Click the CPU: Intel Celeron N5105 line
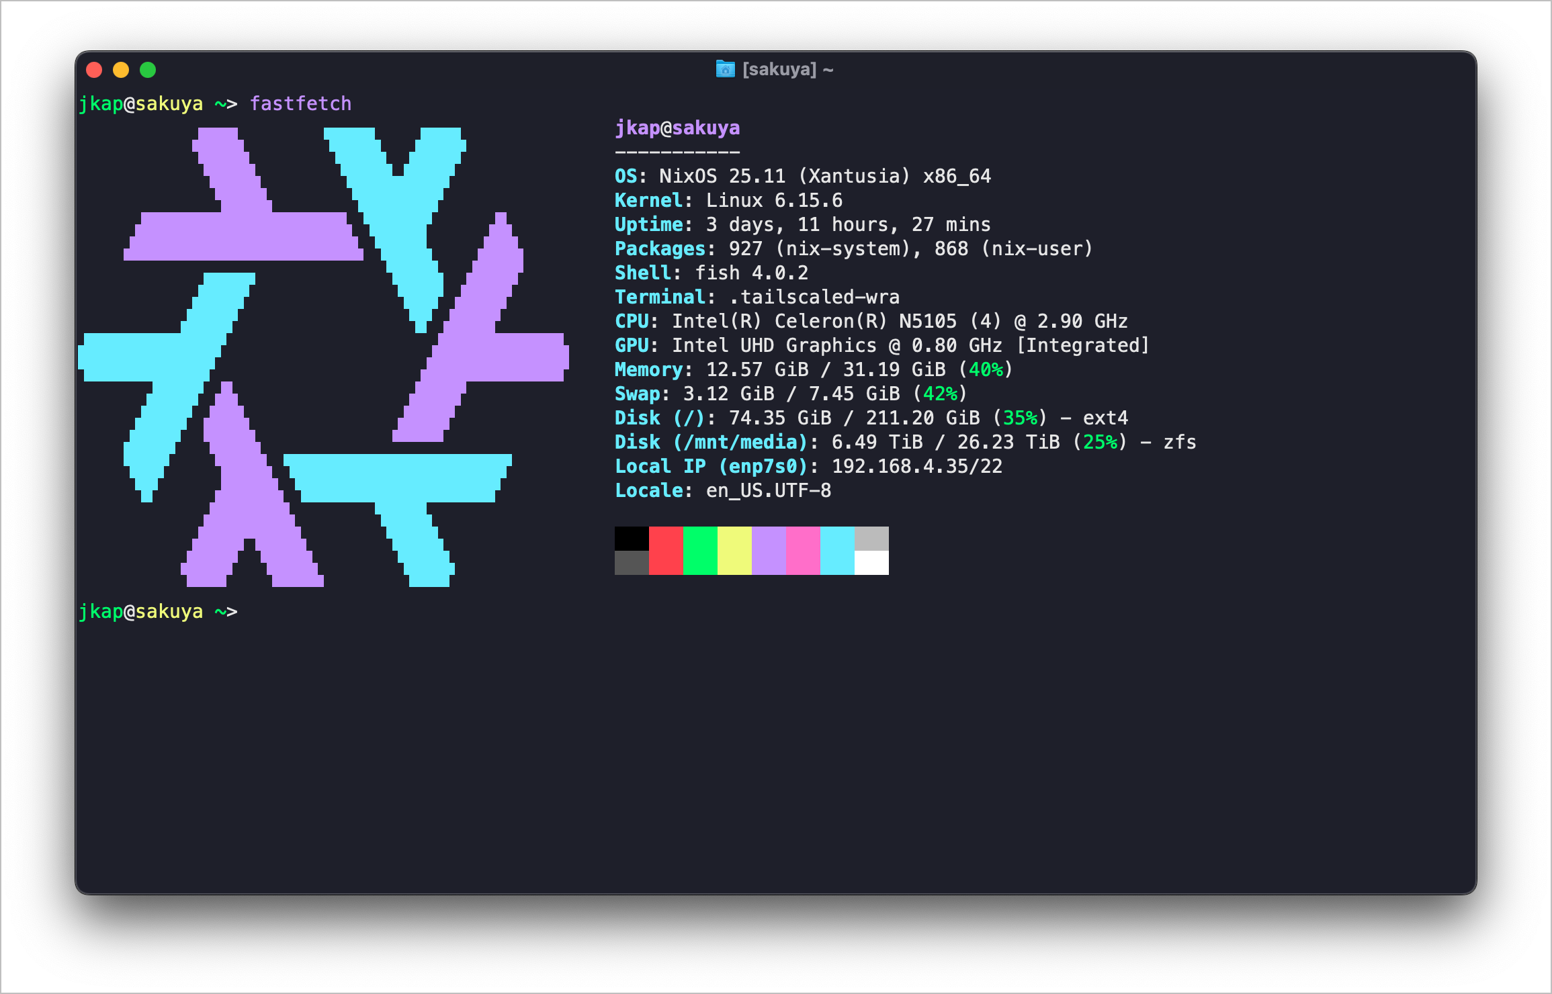 [871, 321]
